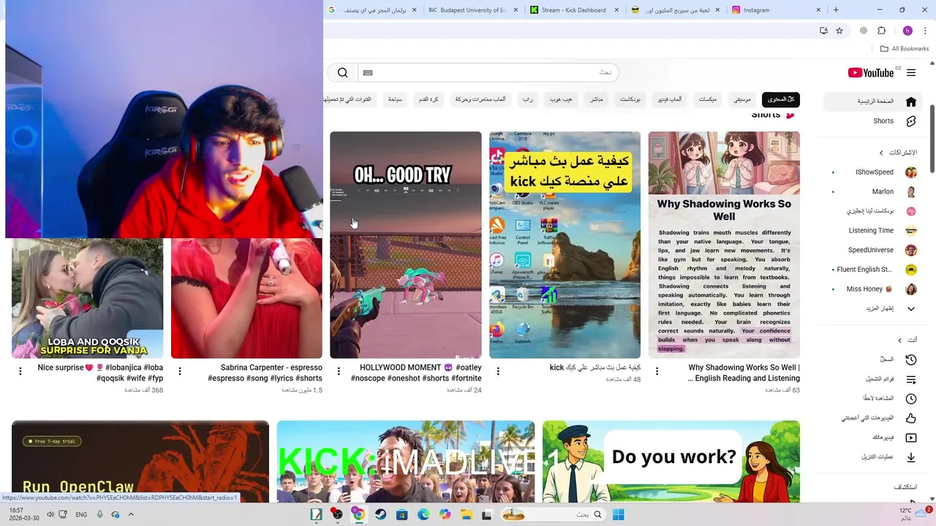
Task: Expand the You (أنت) section header
Action: [907, 340]
